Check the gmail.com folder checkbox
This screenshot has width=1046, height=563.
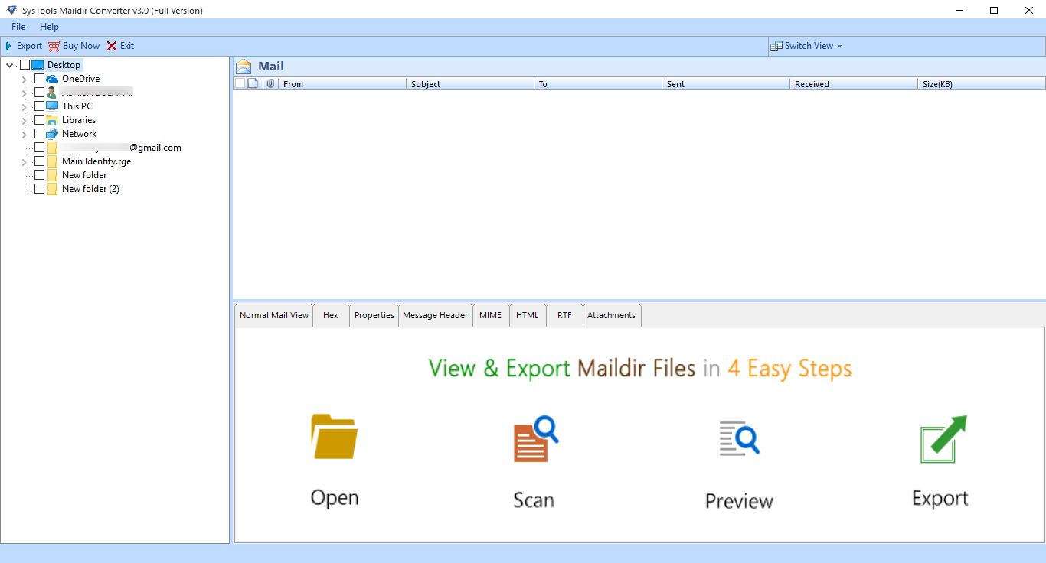click(x=39, y=148)
